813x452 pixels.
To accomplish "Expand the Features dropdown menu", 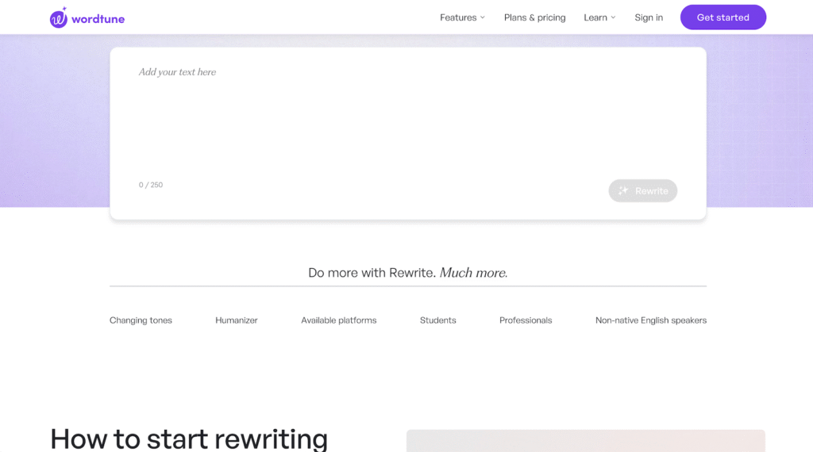I will click(462, 17).
